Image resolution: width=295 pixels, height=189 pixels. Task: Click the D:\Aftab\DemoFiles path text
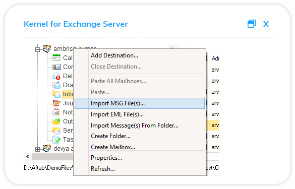(x=48, y=168)
